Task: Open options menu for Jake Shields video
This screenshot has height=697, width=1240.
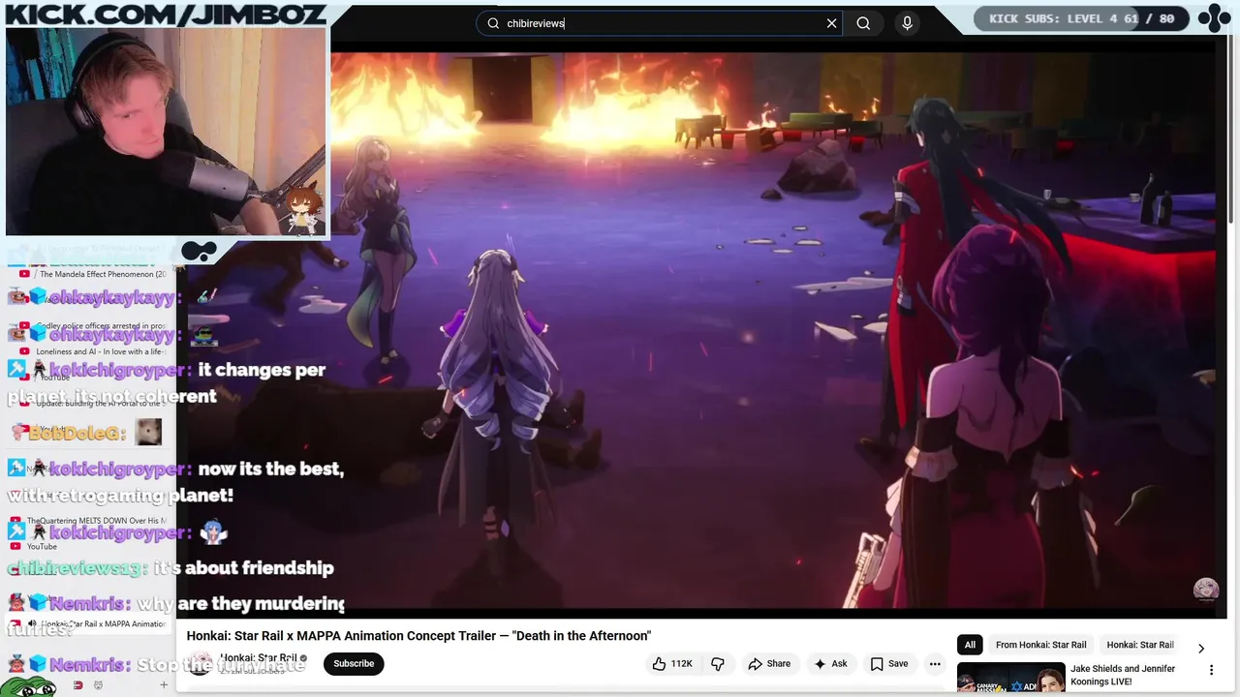Action: coord(1211,670)
